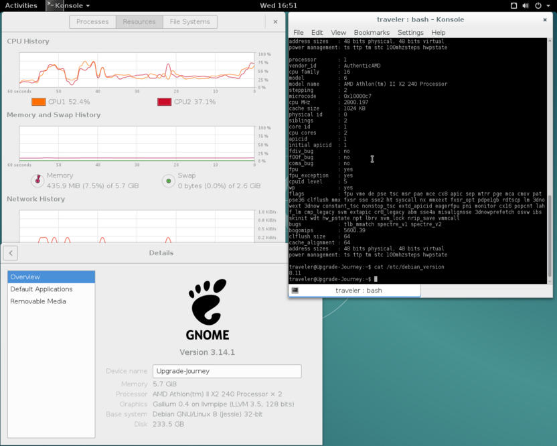Click the Disk 233.5 GB value
The image size is (557, 446).
(x=169, y=424)
